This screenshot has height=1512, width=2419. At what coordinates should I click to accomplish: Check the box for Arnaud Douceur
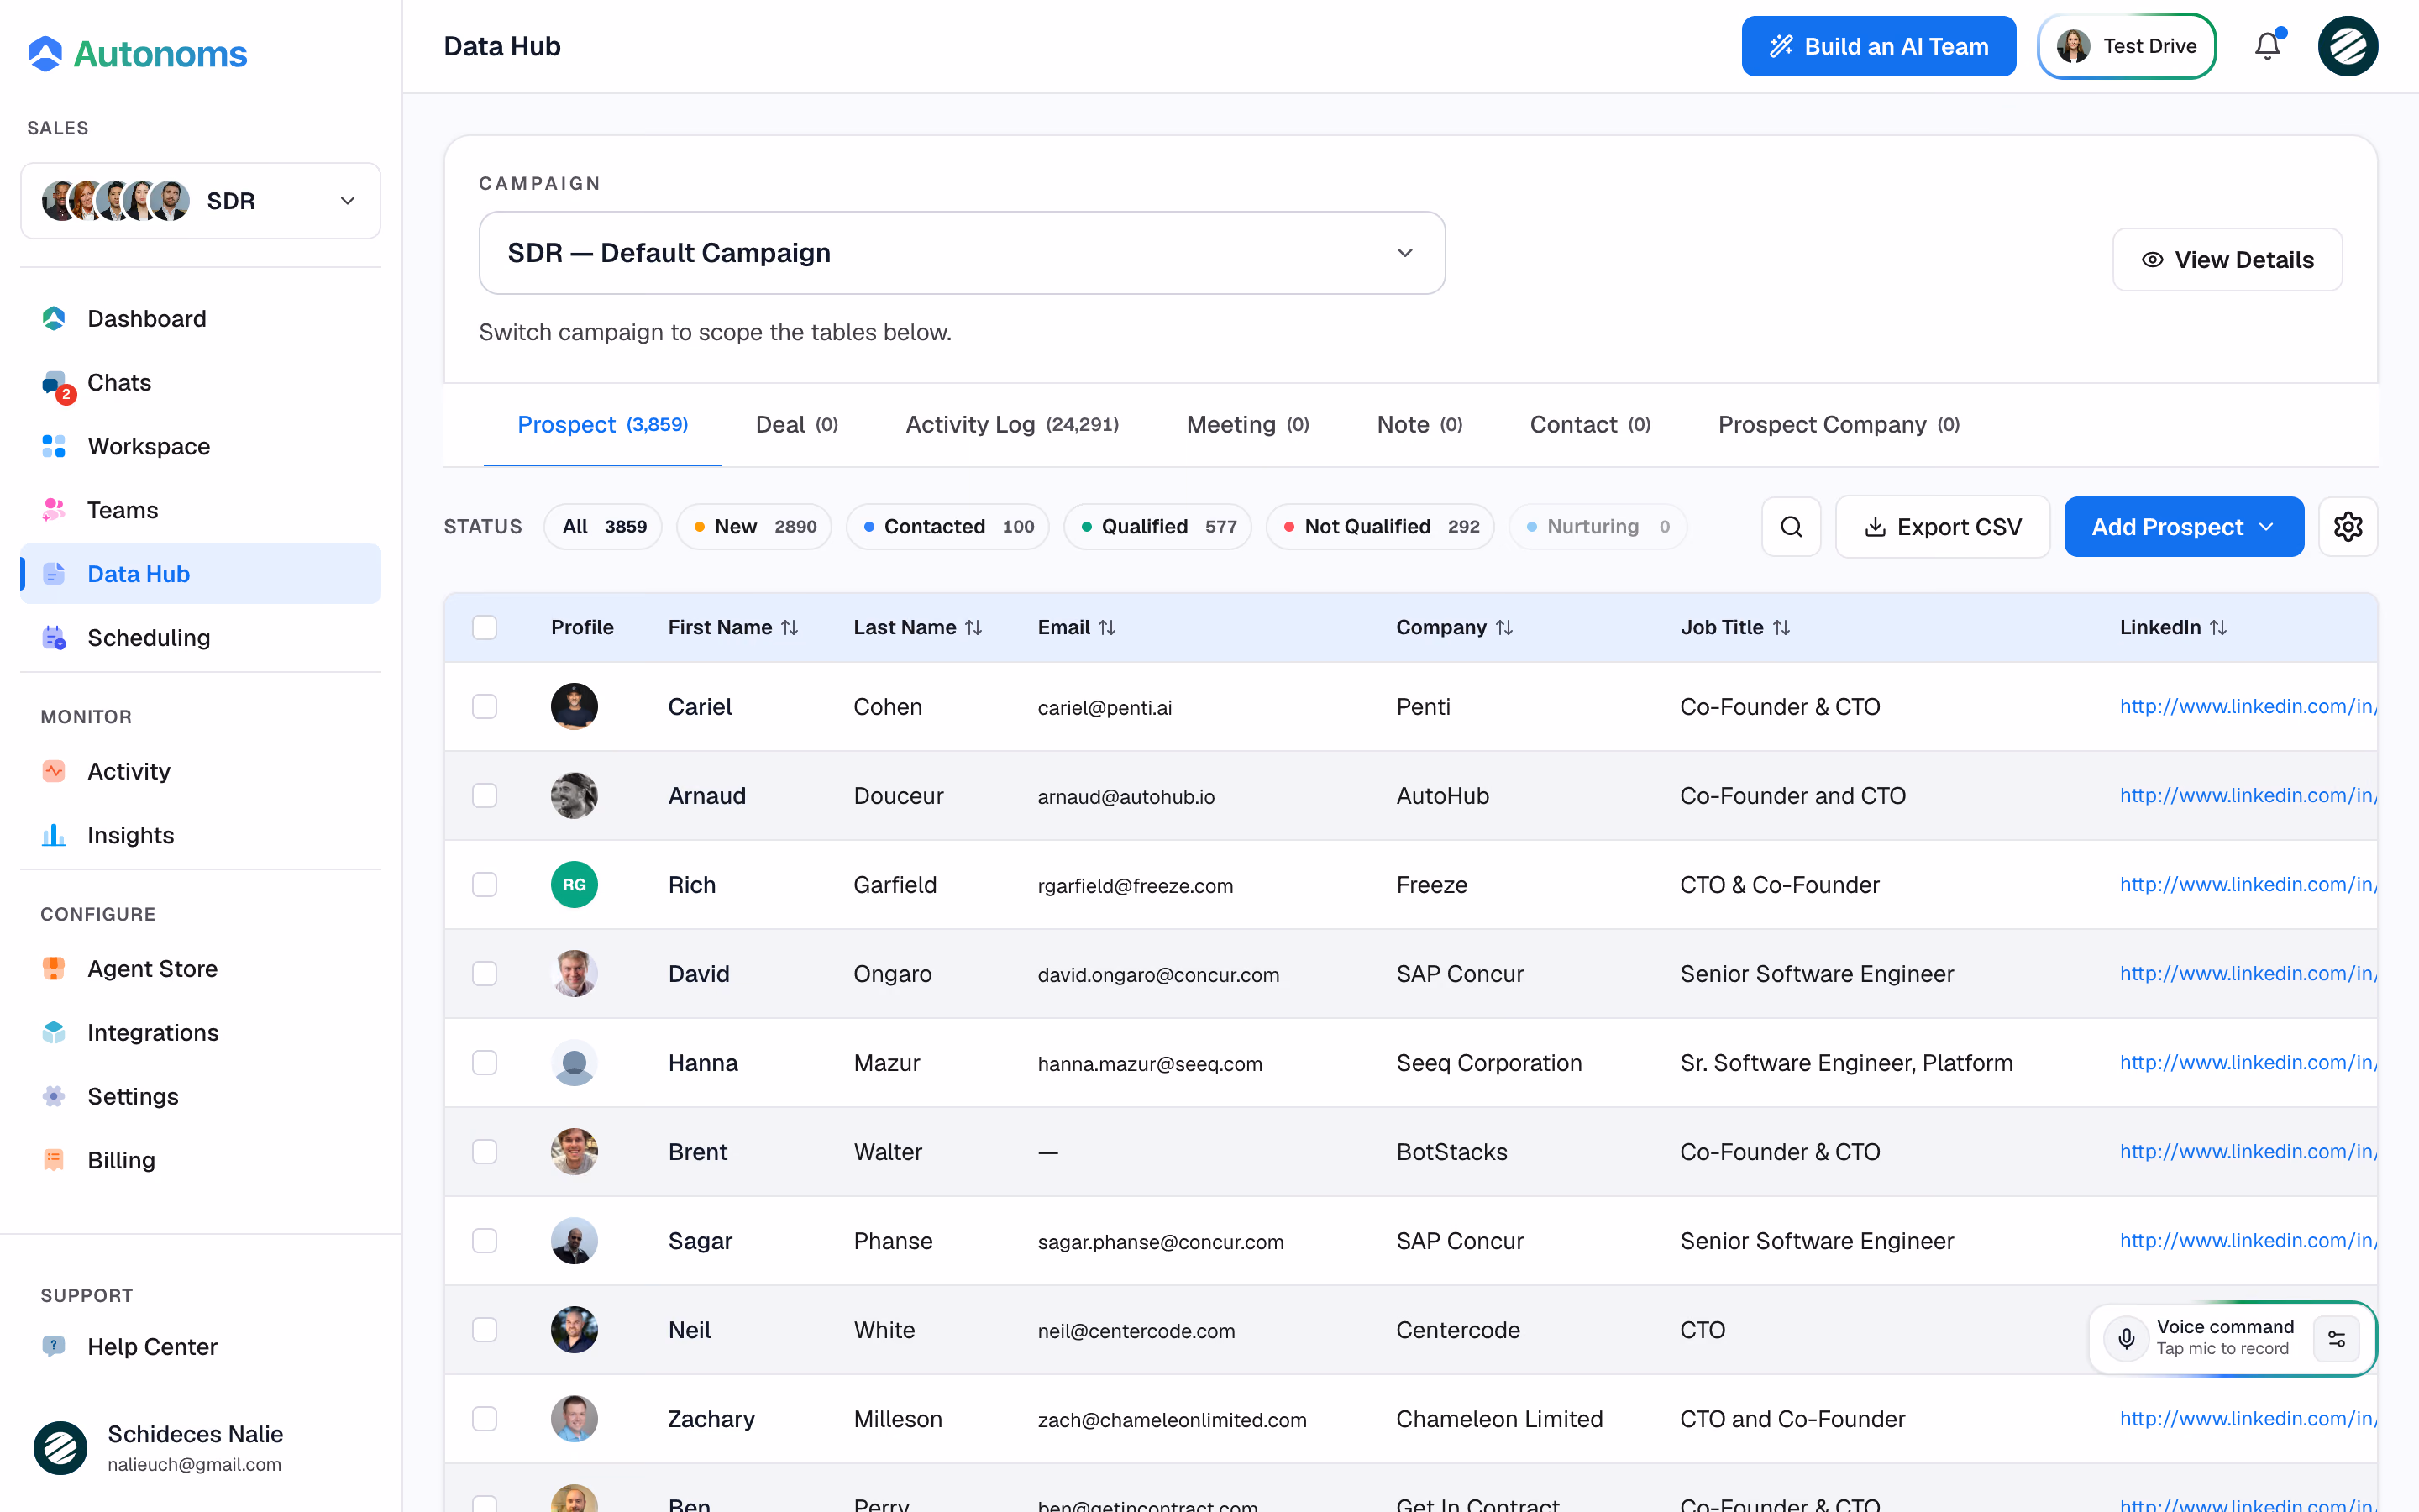(x=485, y=795)
